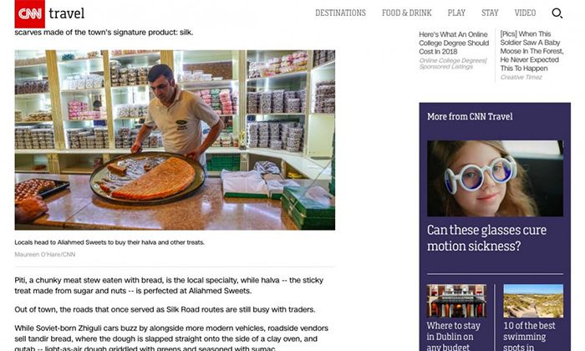585x351 pixels.
Task: Click the Aliahmed Sweets halva shop photo
Action: click(x=175, y=140)
